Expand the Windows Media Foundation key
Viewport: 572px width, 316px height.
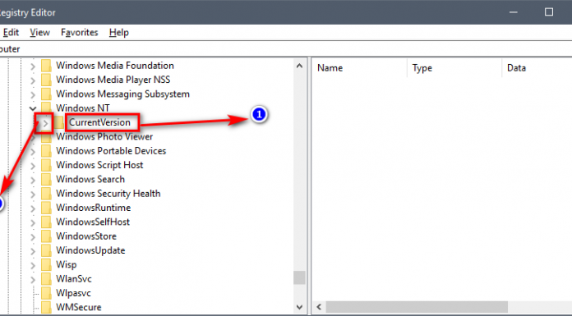pos(33,66)
